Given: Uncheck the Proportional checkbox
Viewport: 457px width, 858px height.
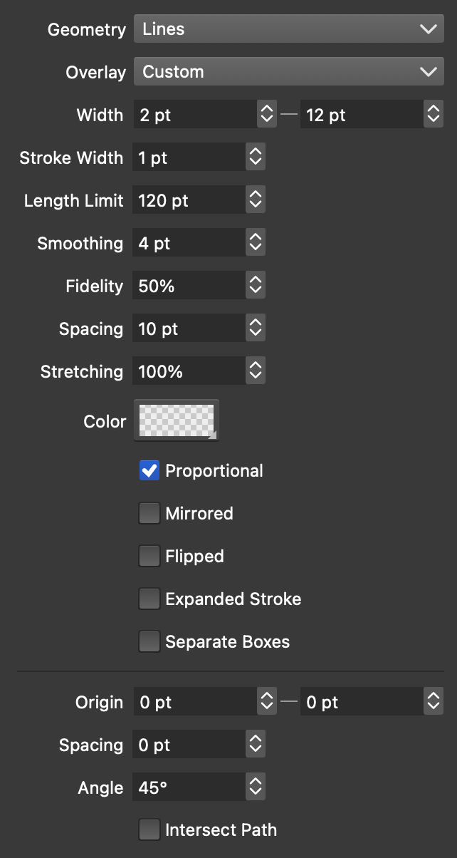Looking at the screenshot, I should tap(149, 471).
